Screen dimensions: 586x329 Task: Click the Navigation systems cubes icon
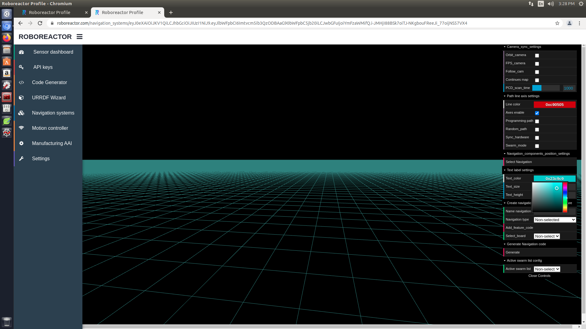pos(21,113)
